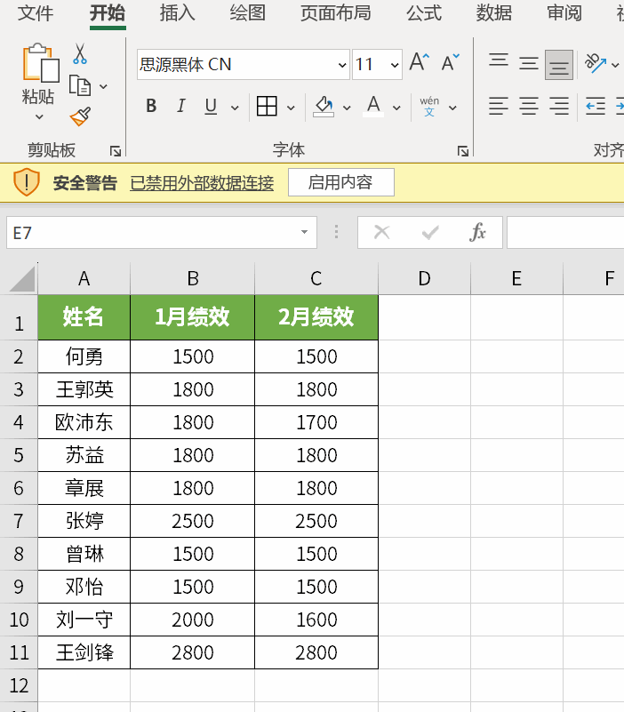Expand fill color palette arrow
Image resolution: width=624 pixels, height=712 pixels.
click(x=347, y=108)
